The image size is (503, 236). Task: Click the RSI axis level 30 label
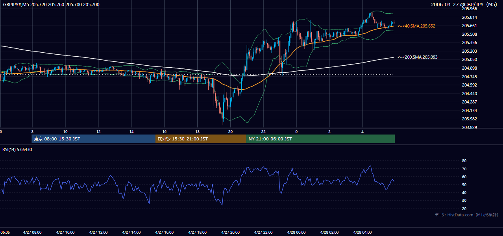tap(464, 201)
